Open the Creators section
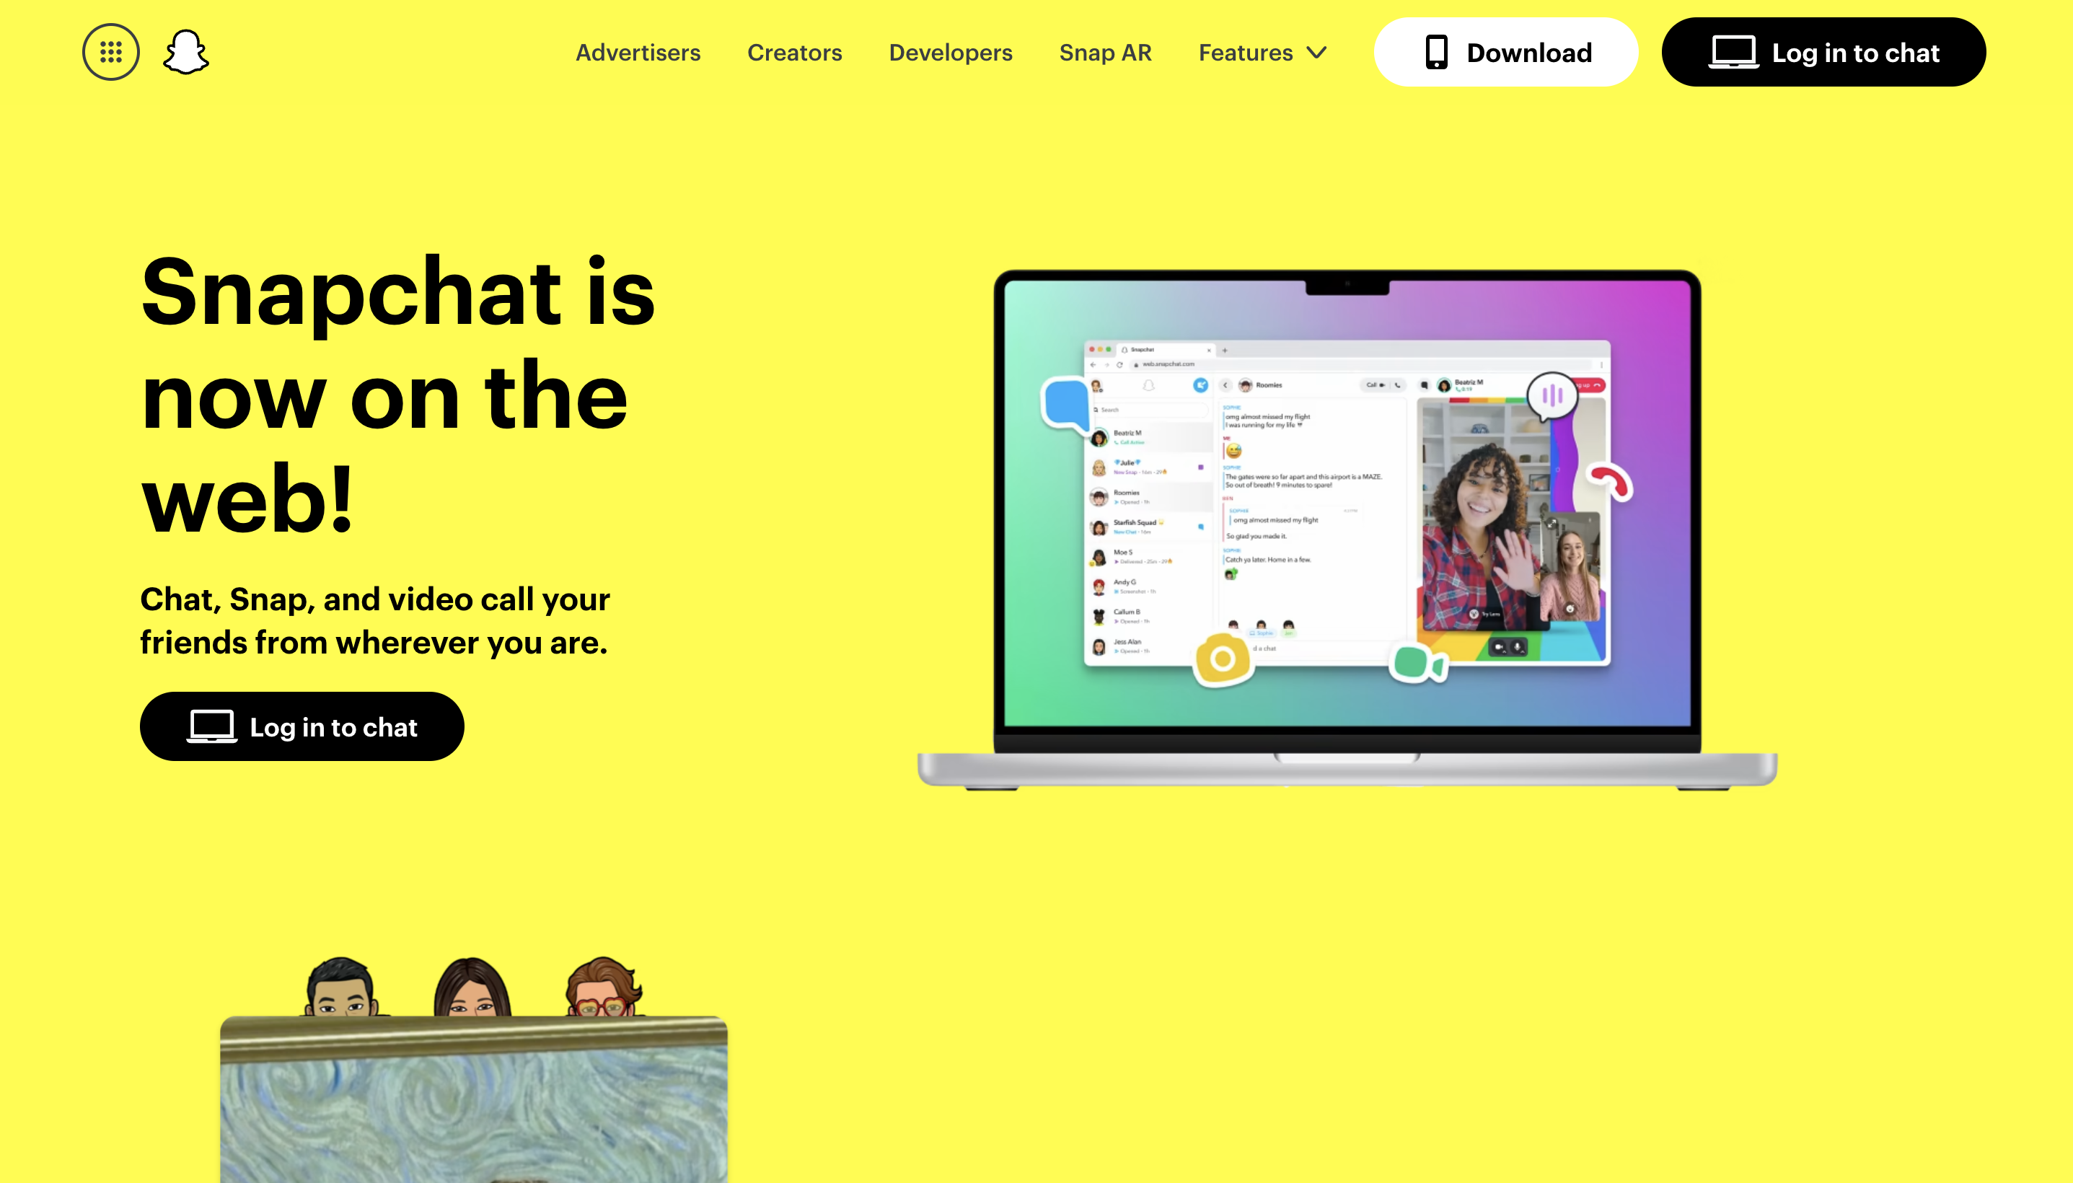The image size is (2073, 1183). pos(793,53)
